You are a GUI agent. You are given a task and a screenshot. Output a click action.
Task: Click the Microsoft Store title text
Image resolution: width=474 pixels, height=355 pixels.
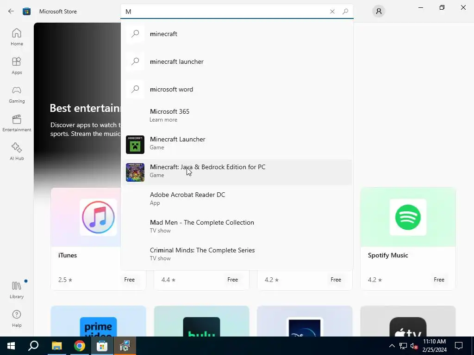pyautogui.click(x=58, y=12)
